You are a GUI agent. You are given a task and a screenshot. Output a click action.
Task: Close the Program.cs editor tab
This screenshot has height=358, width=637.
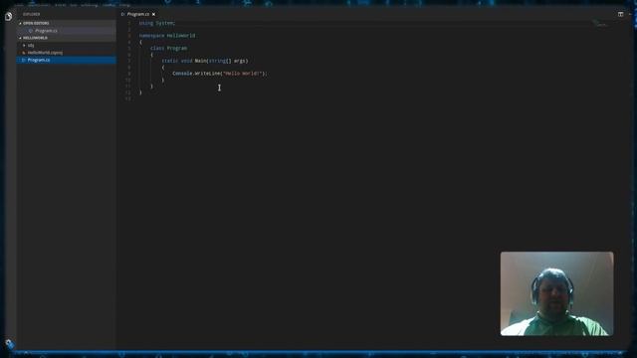coord(153,14)
